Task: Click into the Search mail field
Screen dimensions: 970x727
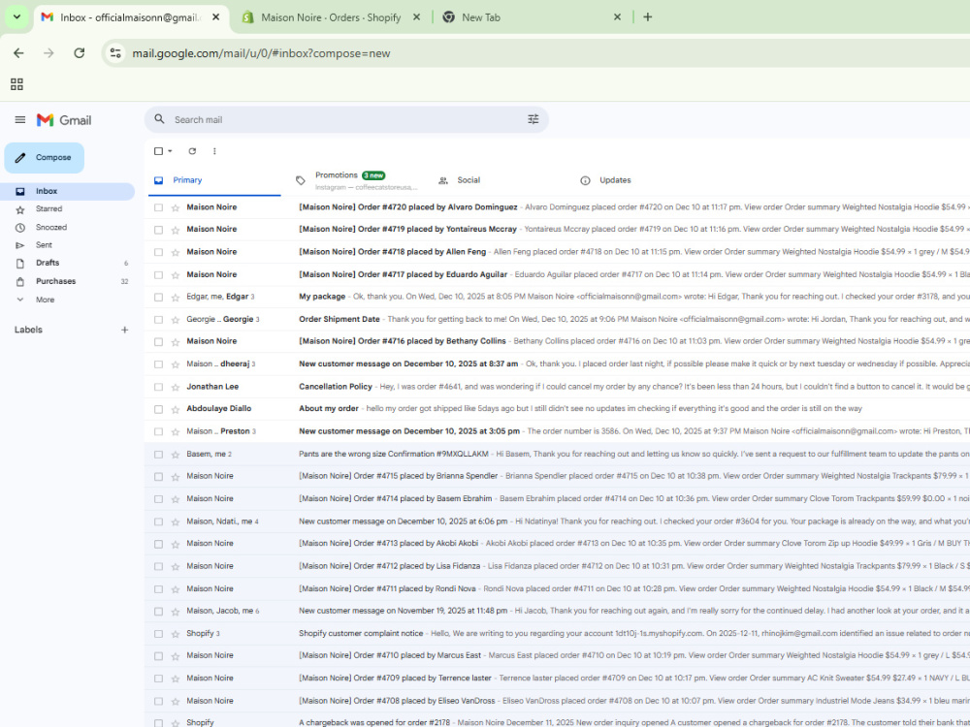Action: coord(346,120)
